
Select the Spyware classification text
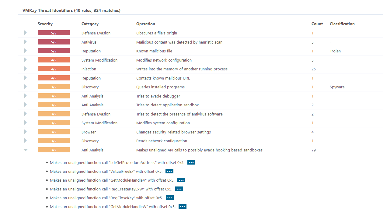click(x=337, y=87)
